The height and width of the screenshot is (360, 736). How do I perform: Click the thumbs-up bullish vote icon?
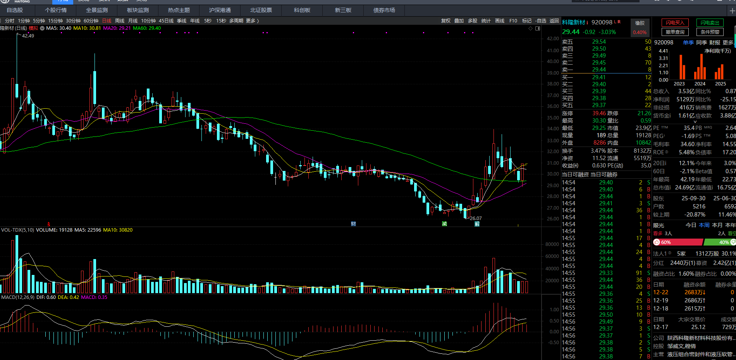pyautogui.click(x=657, y=242)
